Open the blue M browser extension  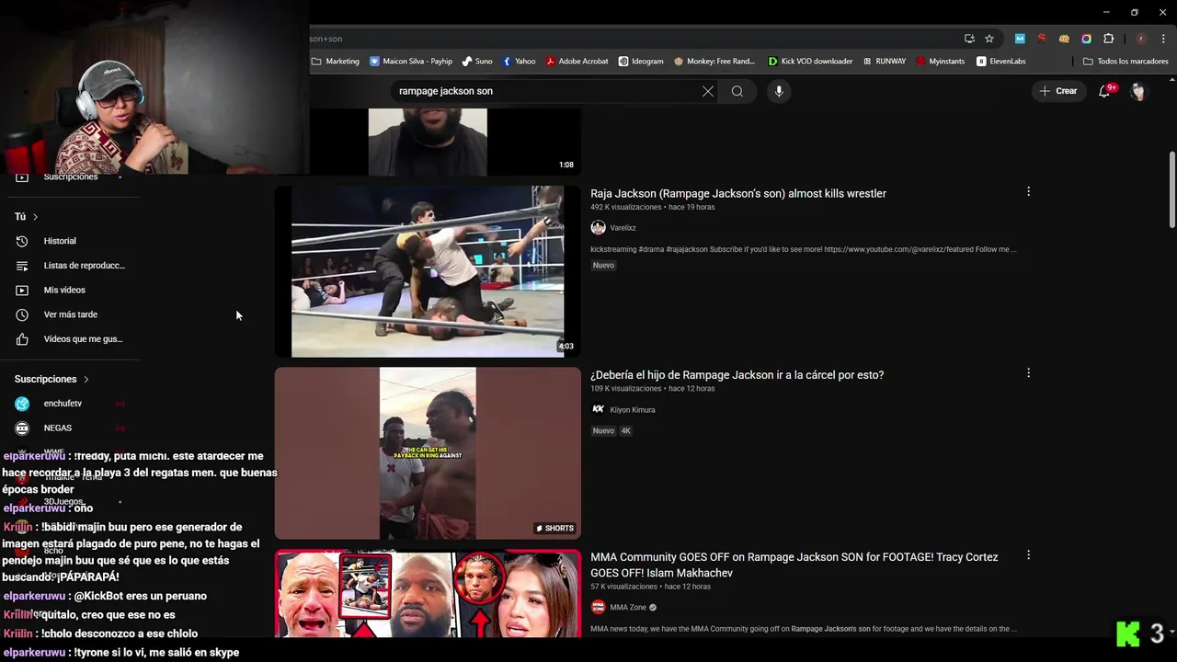click(x=1020, y=39)
